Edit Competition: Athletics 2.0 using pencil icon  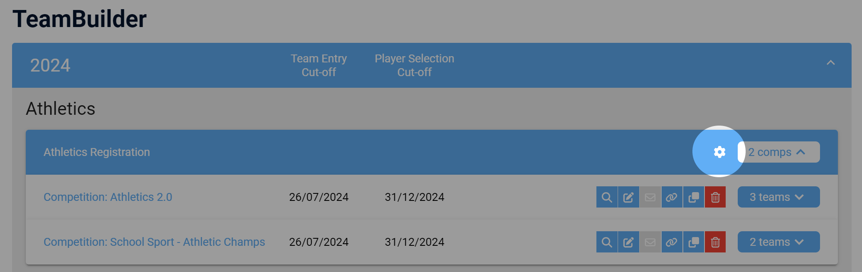(628, 197)
